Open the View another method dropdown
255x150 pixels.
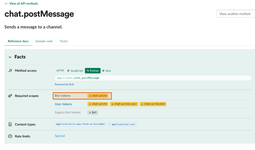click(236, 14)
